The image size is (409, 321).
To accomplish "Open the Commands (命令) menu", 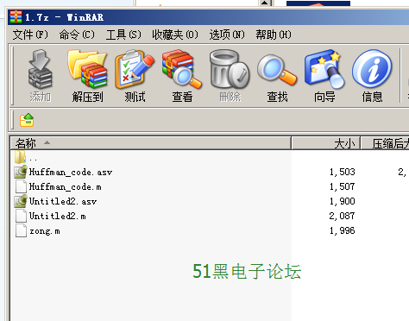I will [77, 35].
